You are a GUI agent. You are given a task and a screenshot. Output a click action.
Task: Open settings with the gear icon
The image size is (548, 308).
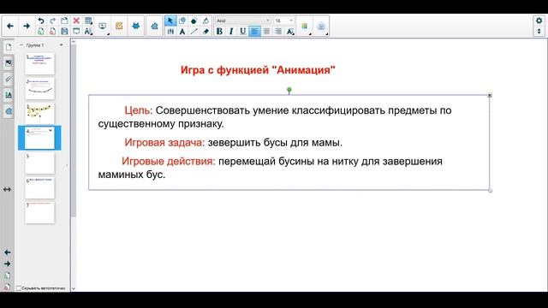[x=539, y=21]
